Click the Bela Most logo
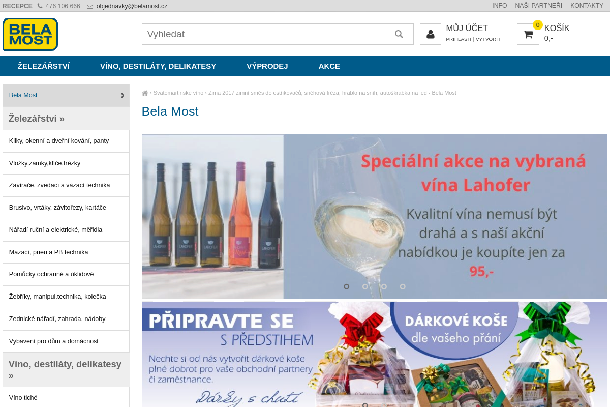 point(30,34)
